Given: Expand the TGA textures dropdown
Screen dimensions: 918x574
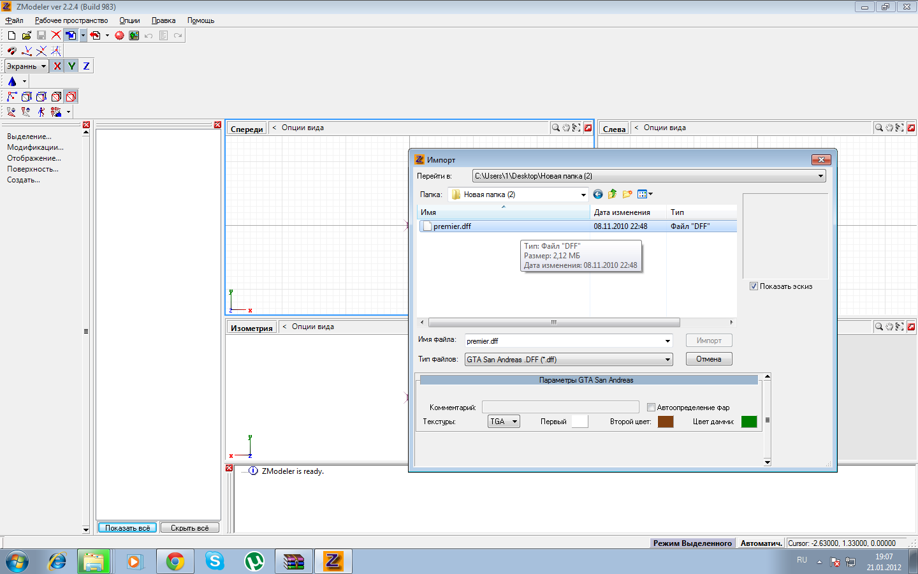Looking at the screenshot, I should 514,422.
